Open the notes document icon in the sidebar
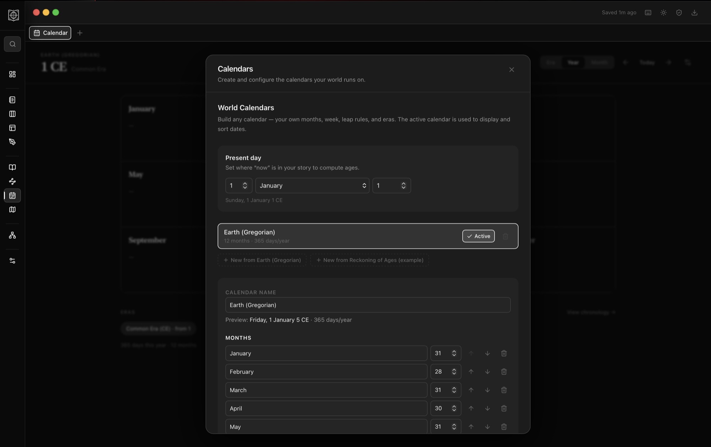This screenshot has width=711, height=447. (x=12, y=100)
